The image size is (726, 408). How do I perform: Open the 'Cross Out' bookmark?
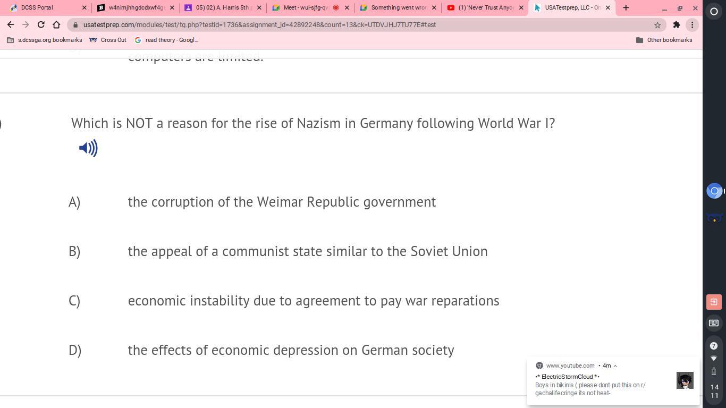[108, 40]
